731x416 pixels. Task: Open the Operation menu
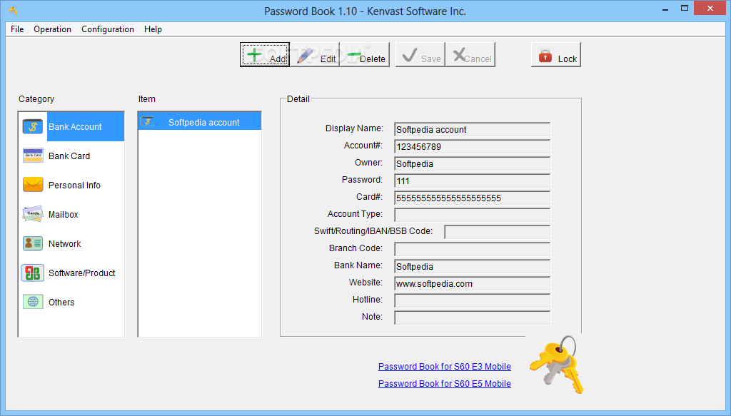52,29
